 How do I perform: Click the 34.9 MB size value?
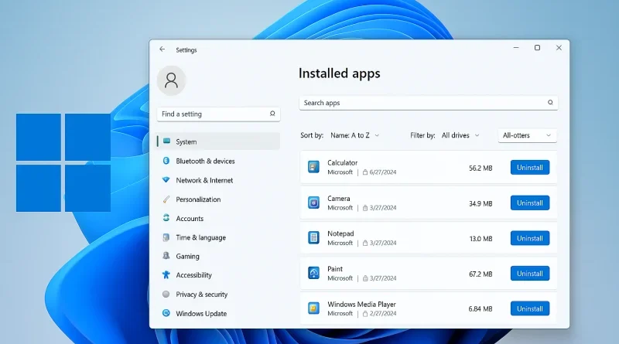[x=480, y=203]
